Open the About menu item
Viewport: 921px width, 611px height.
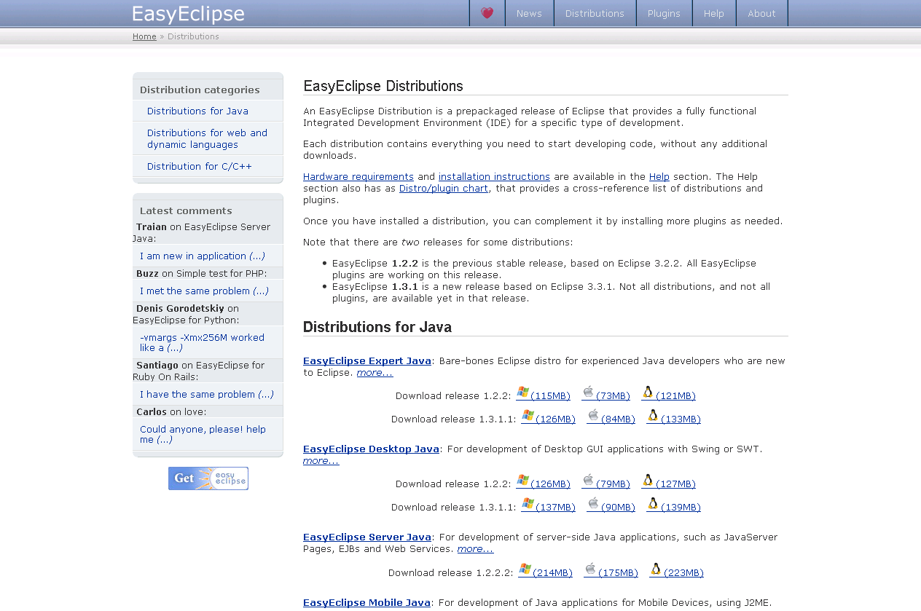point(761,13)
